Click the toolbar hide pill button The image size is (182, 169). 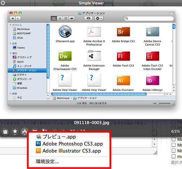171,13
